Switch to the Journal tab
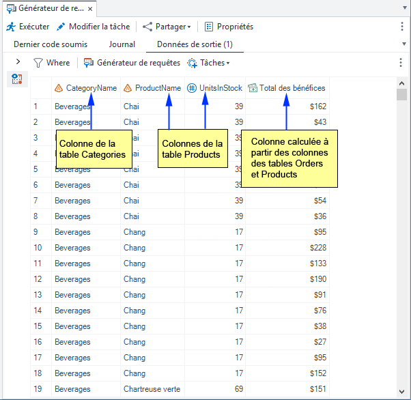This screenshot has width=411, height=400. [122, 44]
